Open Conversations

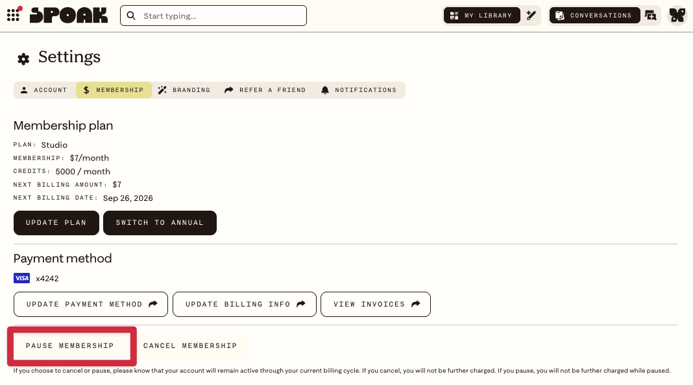click(594, 16)
